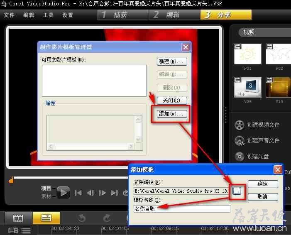Select the V09 countdown thumbnail

tap(248, 87)
